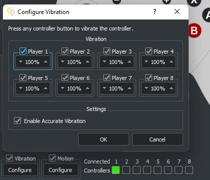
Task: Increase Player 1 vibration with up arrow
Action: pos(46,61)
